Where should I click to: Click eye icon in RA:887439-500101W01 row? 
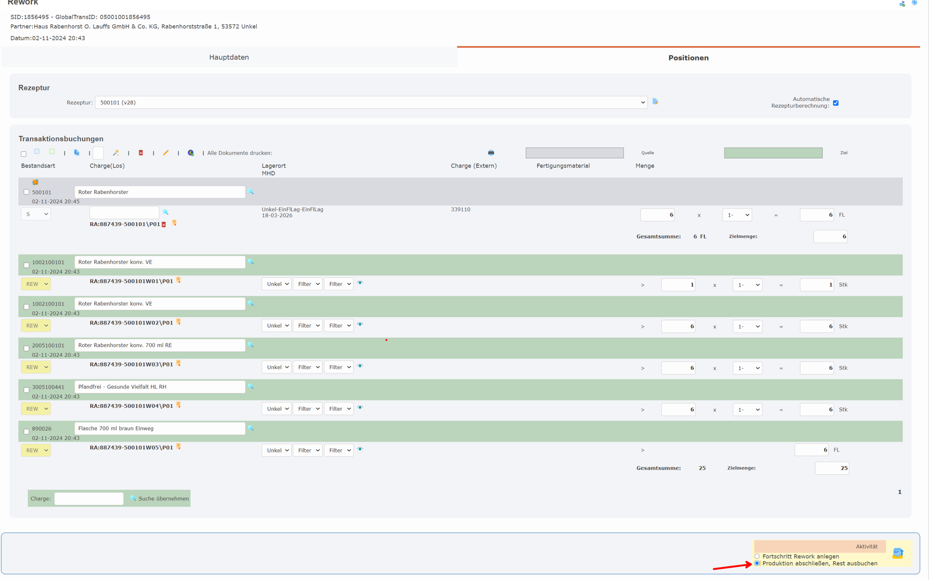[360, 283]
